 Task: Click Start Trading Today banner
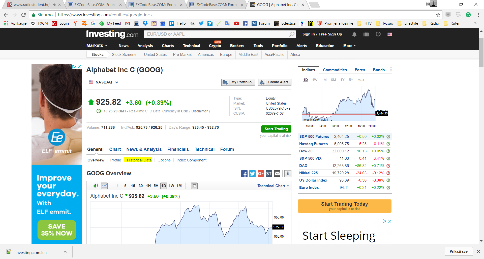345,206
